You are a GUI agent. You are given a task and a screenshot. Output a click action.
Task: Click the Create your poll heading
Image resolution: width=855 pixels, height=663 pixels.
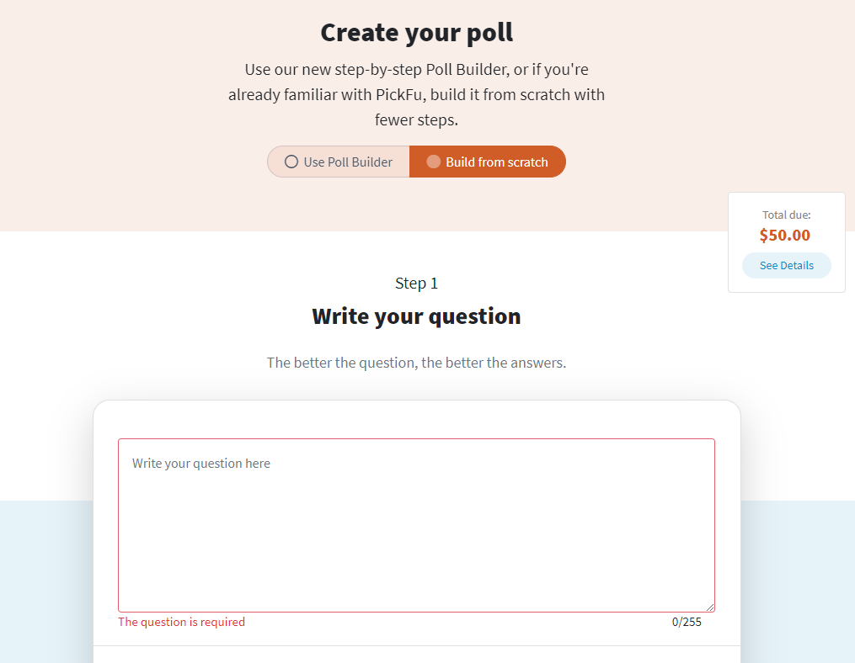pyautogui.click(x=416, y=33)
